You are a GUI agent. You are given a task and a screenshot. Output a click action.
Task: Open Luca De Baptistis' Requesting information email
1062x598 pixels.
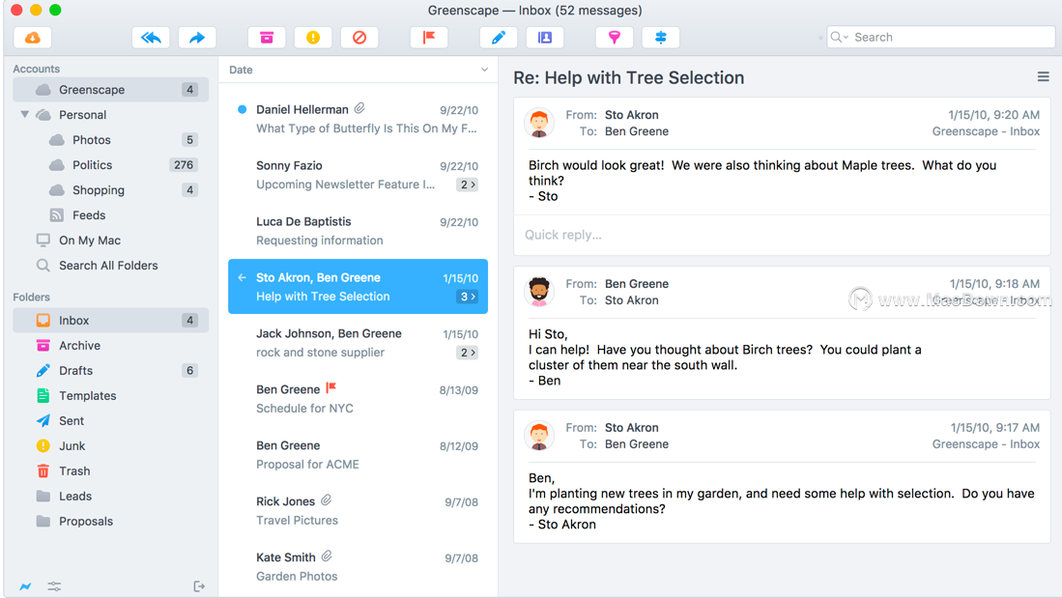coord(358,231)
